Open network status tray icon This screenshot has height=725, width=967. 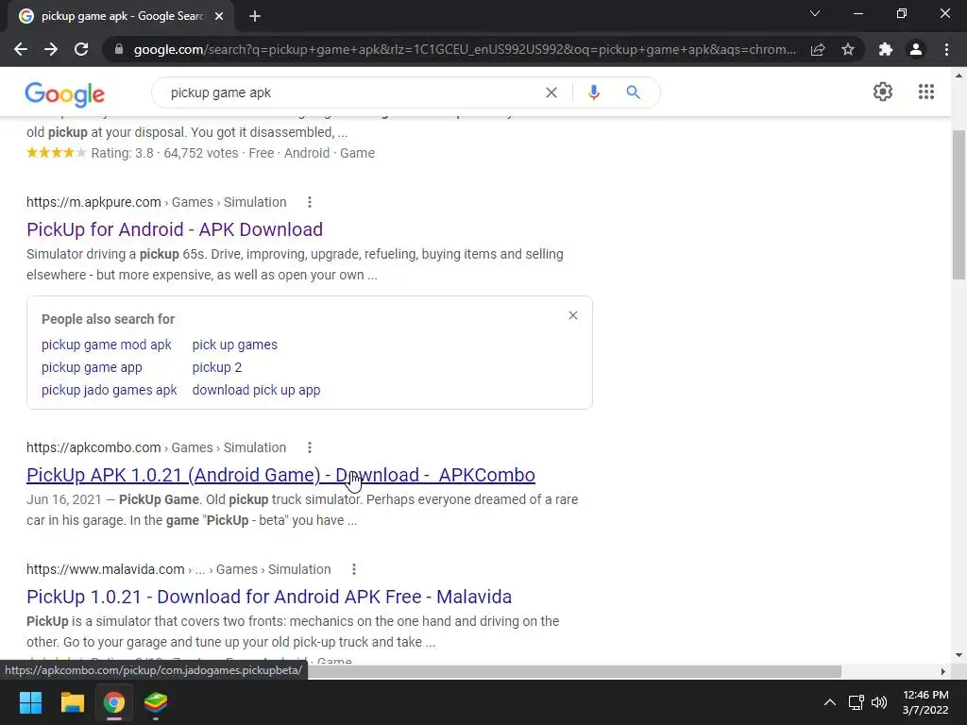[x=856, y=702]
